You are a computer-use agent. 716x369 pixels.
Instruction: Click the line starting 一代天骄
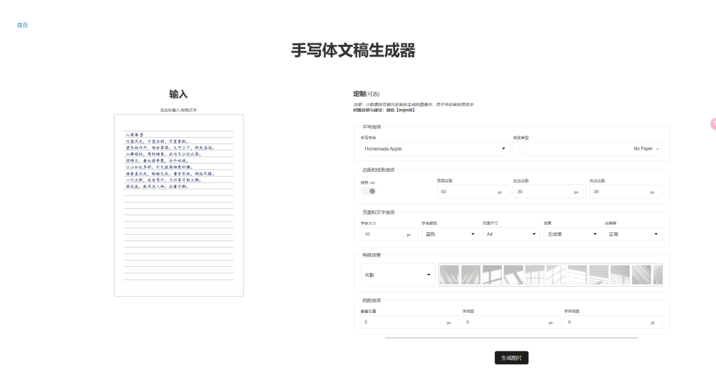[x=163, y=180]
